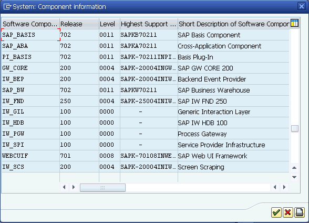Click the Level column header

tap(109, 24)
